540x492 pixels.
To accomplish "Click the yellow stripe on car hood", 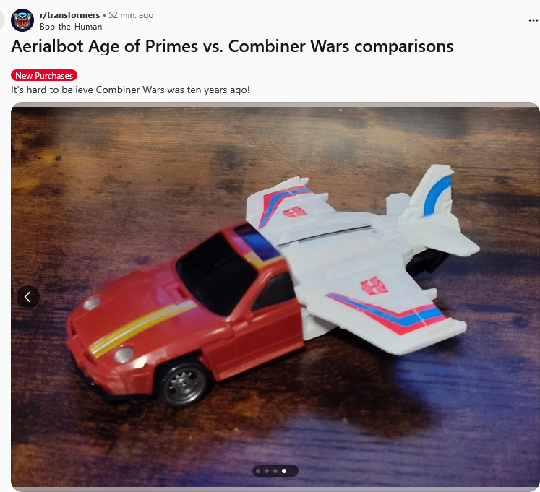I will coord(142,327).
